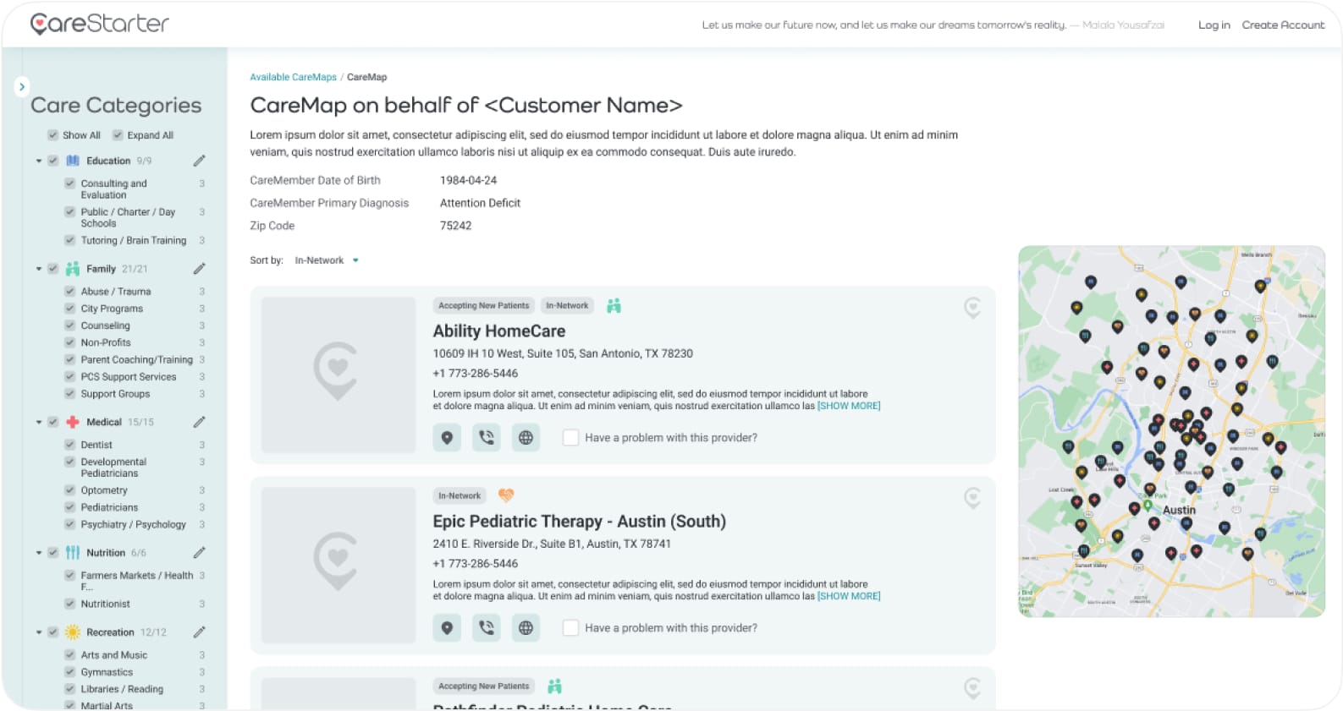Call Epic Pediatric Therapy via phone icon
The width and height of the screenshot is (1343, 711).
point(487,628)
